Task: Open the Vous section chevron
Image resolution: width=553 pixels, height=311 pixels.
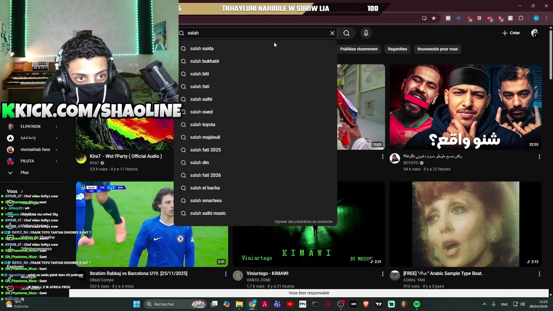Action: tap(22, 191)
